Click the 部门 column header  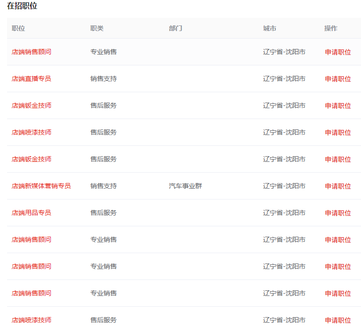[x=176, y=28]
